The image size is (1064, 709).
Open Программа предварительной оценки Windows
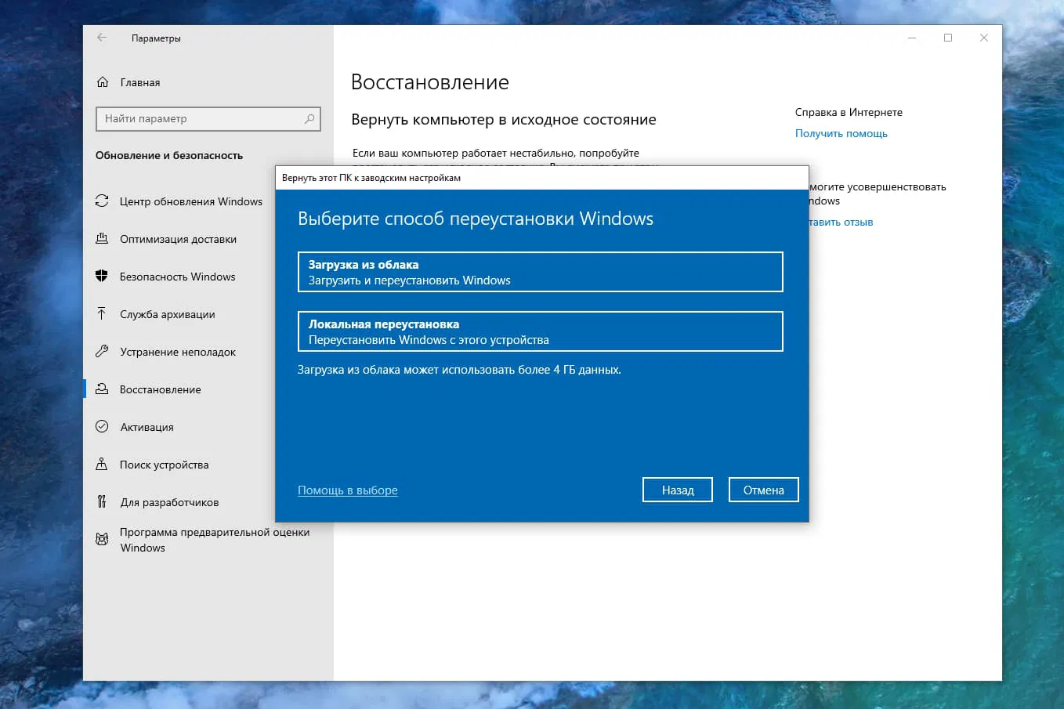tap(214, 540)
